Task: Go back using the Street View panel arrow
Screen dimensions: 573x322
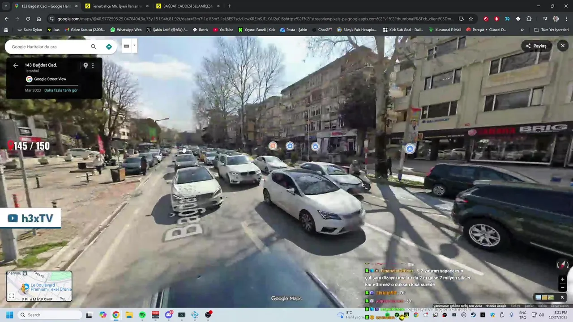Action: [x=16, y=65]
